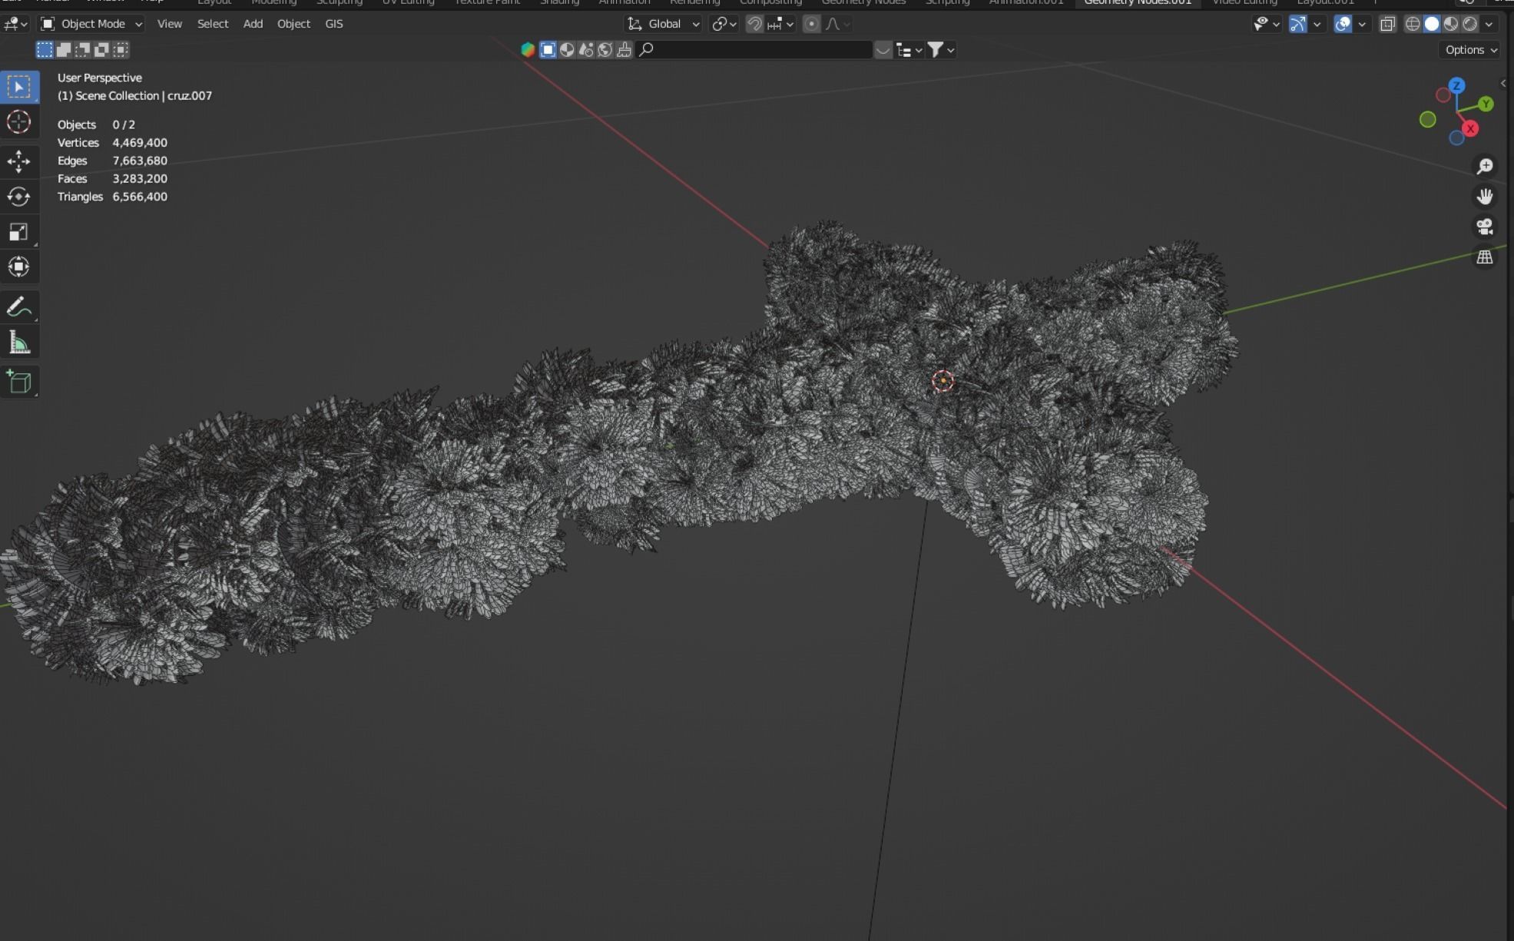Image resolution: width=1514 pixels, height=941 pixels.
Task: Toggle snapping magnet
Action: pos(754,24)
